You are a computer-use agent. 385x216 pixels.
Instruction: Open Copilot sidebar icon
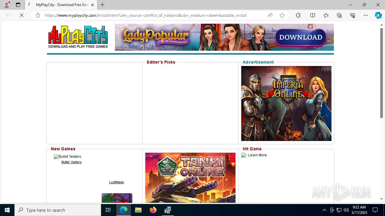coord(378,15)
